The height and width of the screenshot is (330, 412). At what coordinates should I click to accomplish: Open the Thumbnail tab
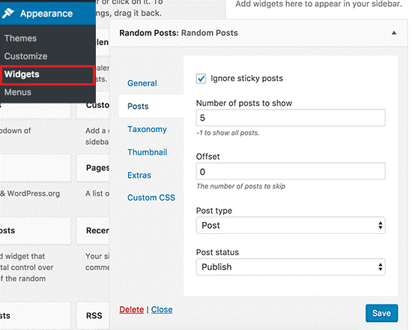[148, 152]
